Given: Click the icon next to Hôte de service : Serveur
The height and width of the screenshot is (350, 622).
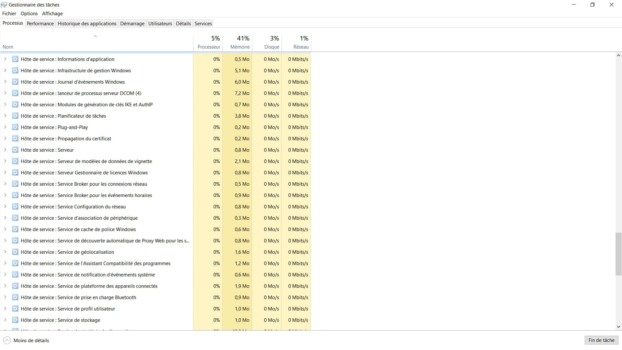Looking at the screenshot, I should [15, 150].
